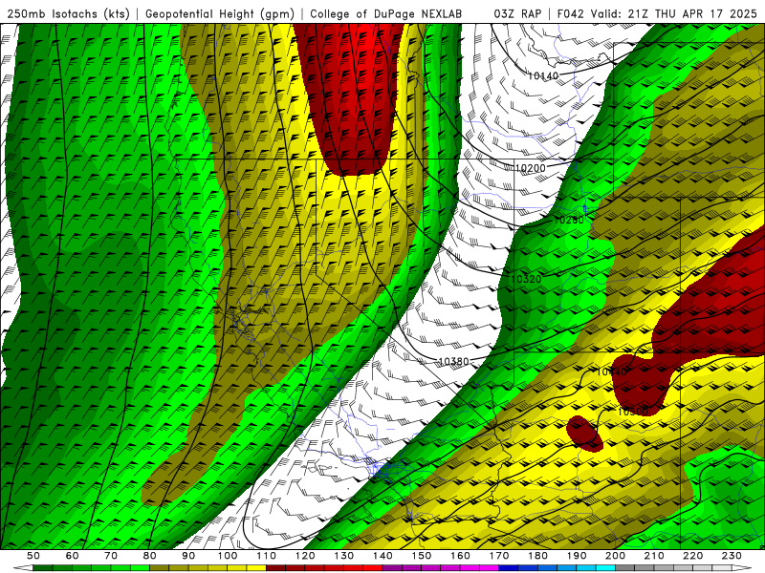Image resolution: width=765 pixels, height=573 pixels.
Task: Click the 'Geopotential Height (gpm)' title text
Action: [x=220, y=13]
